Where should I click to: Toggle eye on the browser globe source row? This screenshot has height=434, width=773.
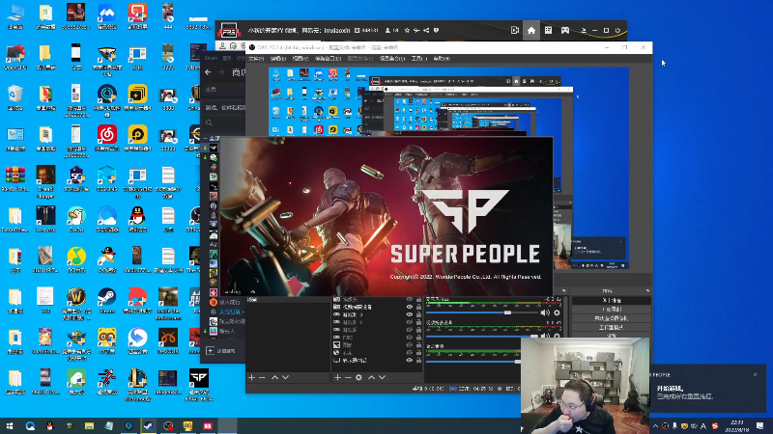tap(409, 353)
